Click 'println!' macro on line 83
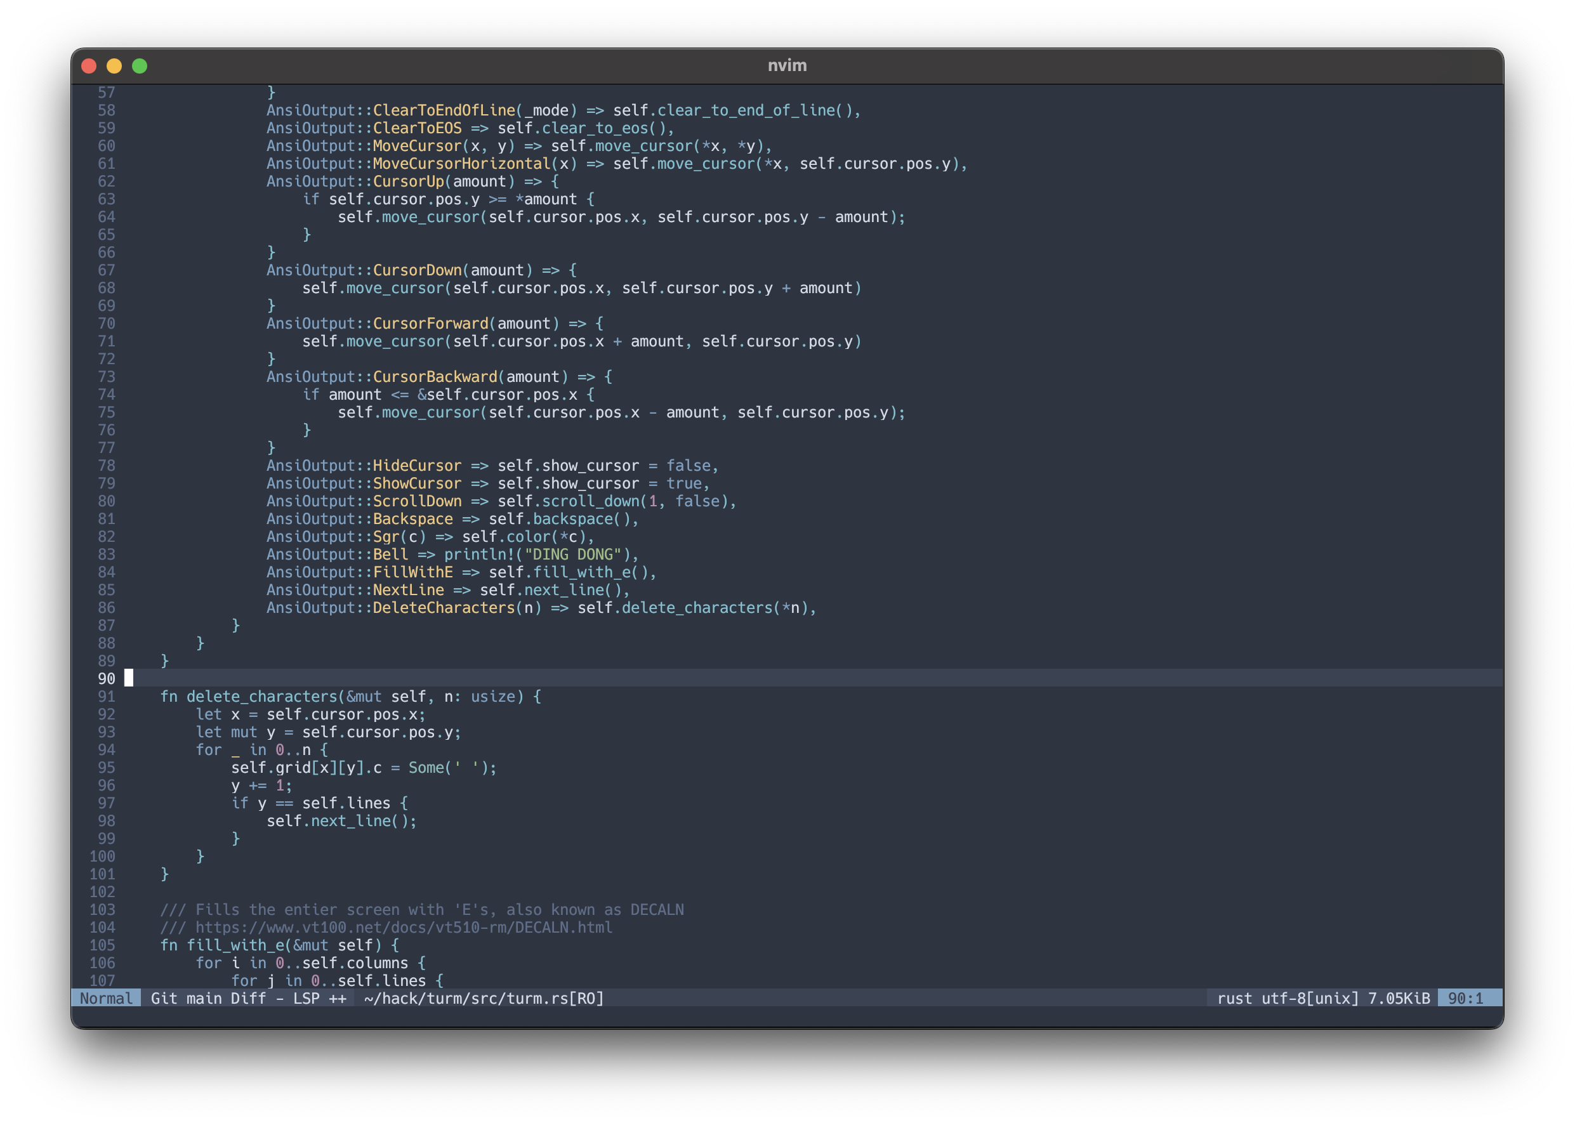The width and height of the screenshot is (1575, 1123). [479, 554]
